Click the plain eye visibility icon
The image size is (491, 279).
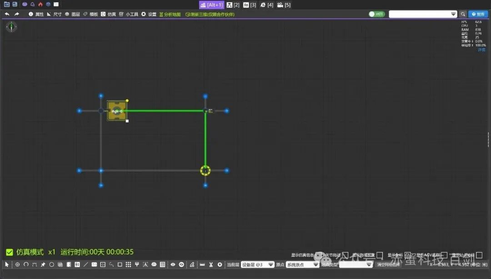[173, 264]
